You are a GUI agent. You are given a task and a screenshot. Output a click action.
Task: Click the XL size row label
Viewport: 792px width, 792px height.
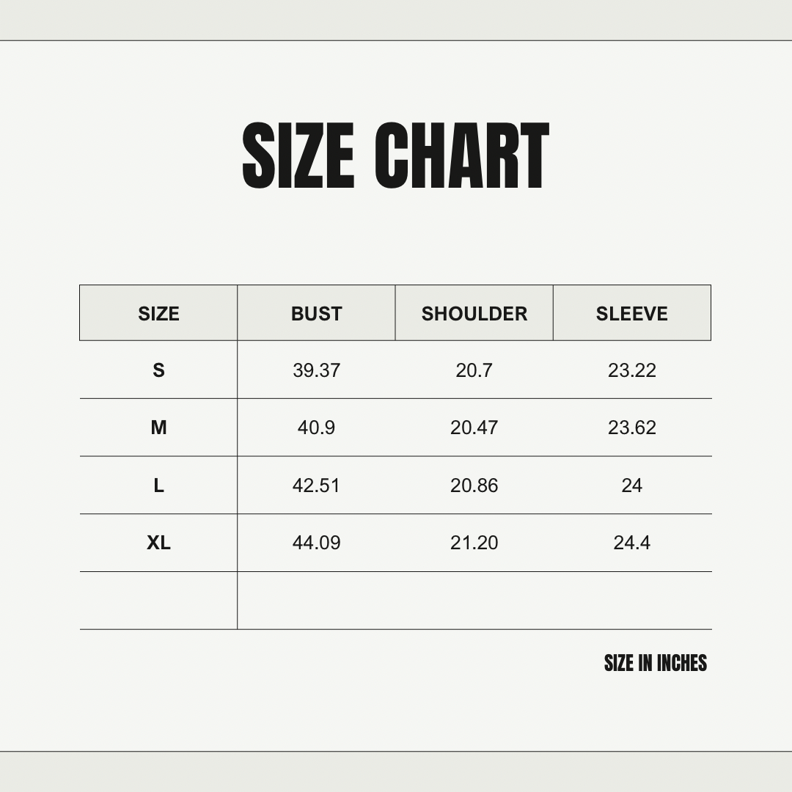[158, 543]
